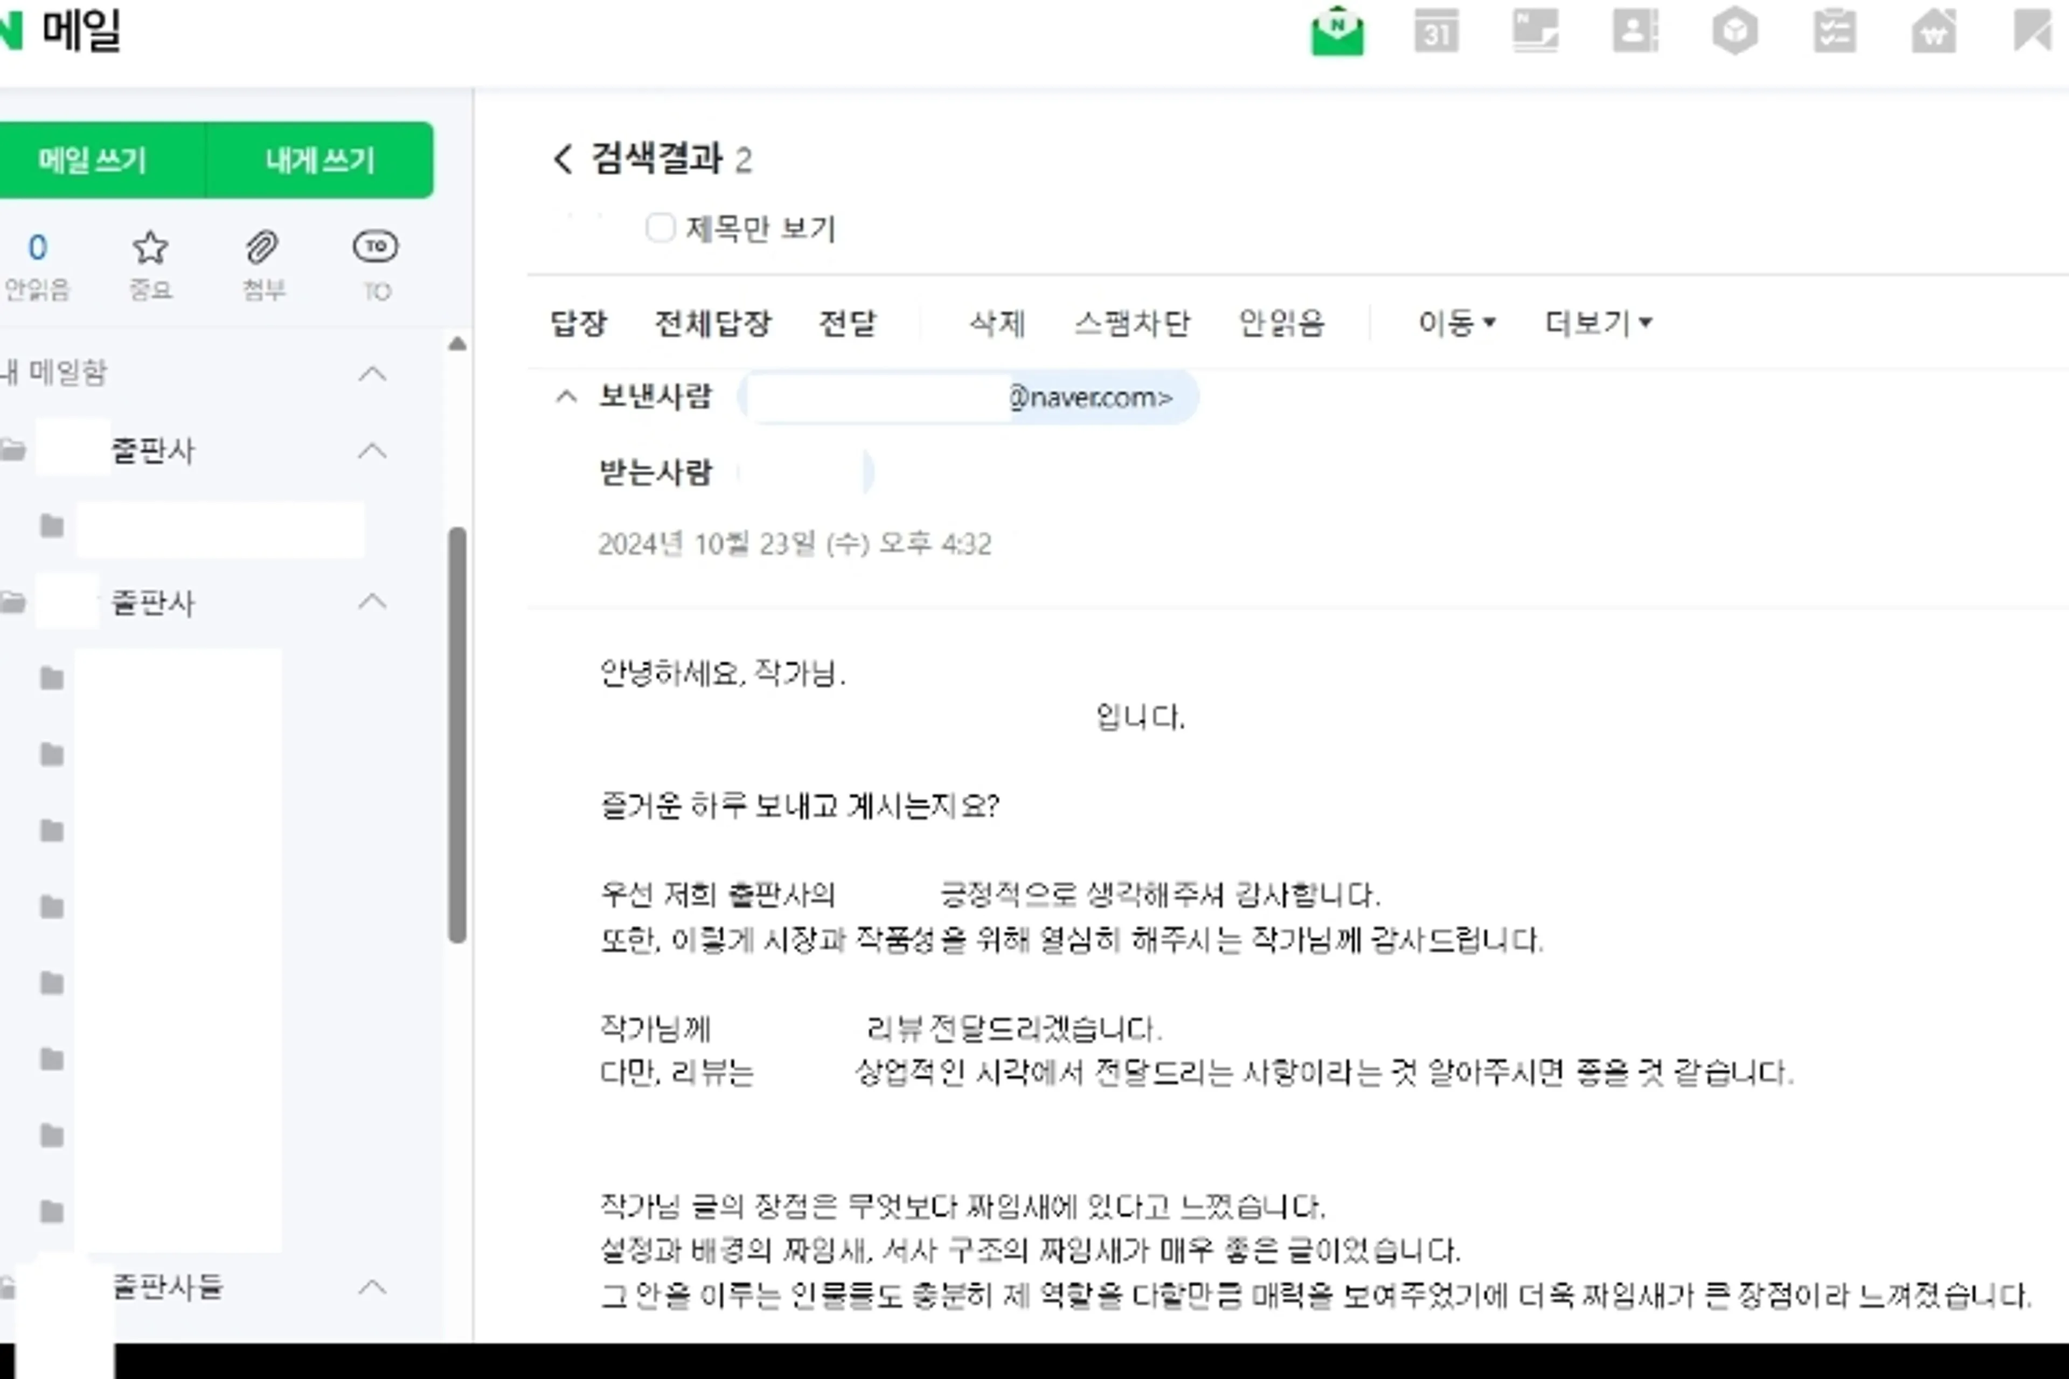Click the line starting 그 안을 이루는 인물들도
Image resolution: width=2069 pixels, height=1379 pixels.
[1315, 1294]
